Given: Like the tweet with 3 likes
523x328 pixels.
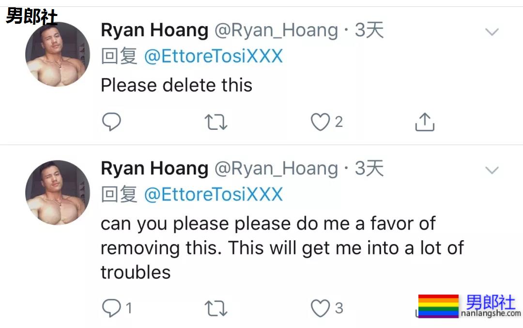Looking at the screenshot, I should [320, 308].
